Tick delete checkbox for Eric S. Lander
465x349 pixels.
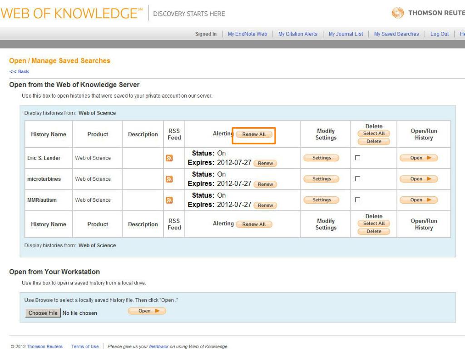point(358,158)
